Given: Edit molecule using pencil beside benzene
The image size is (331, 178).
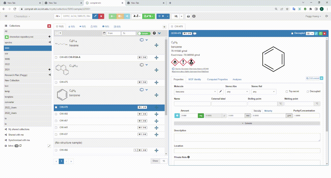Looking at the screenshot, I should click(221, 92).
